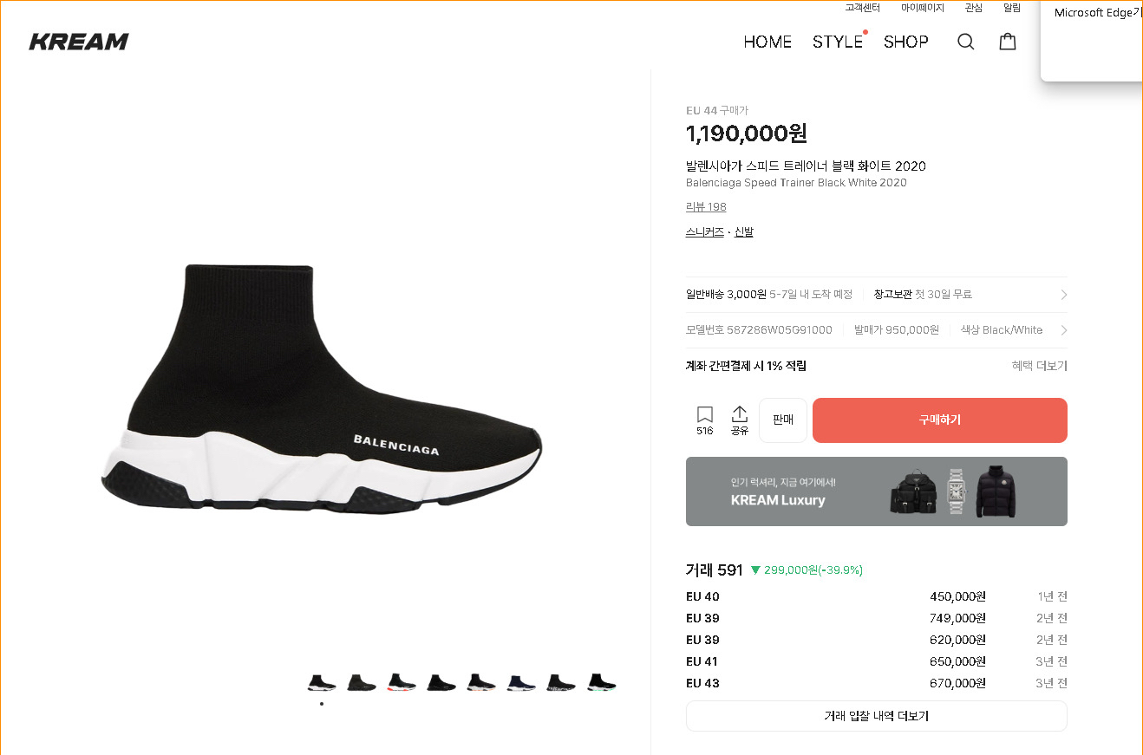The width and height of the screenshot is (1143, 755).
Task: Click the KREAM logo
Action: point(79,42)
